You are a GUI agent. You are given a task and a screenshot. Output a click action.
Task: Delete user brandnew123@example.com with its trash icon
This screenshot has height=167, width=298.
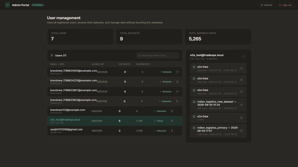172,111
